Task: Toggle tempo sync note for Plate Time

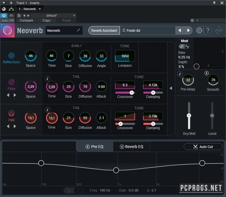Action: pyautogui.click(x=47, y=78)
